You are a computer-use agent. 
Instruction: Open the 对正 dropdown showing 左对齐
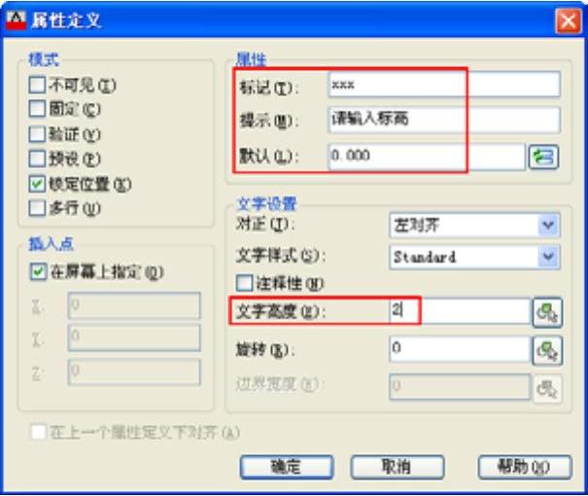[x=474, y=225]
